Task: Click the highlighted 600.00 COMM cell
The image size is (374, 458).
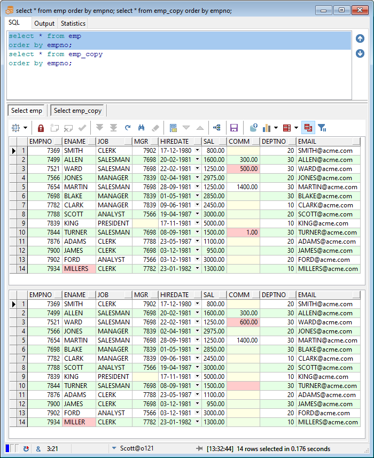Action: tap(243, 322)
